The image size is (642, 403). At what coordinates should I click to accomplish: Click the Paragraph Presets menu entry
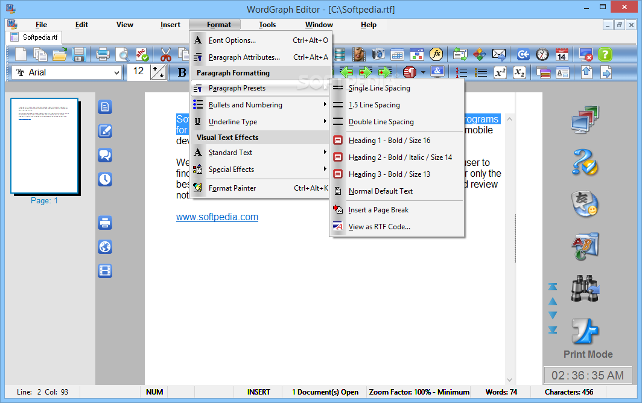[x=261, y=88]
